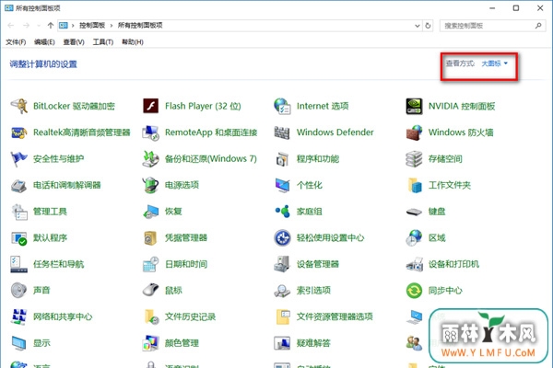This screenshot has width=553, height=368.
Task: Open the 索引选项 magnifier icon
Action: (x=282, y=291)
